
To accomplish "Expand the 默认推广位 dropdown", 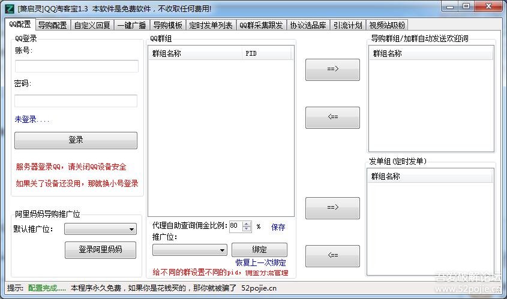I will coord(101,229).
